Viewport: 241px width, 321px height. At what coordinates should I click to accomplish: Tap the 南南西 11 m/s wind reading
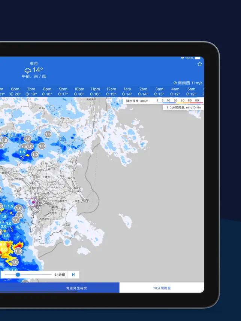pos(190,83)
